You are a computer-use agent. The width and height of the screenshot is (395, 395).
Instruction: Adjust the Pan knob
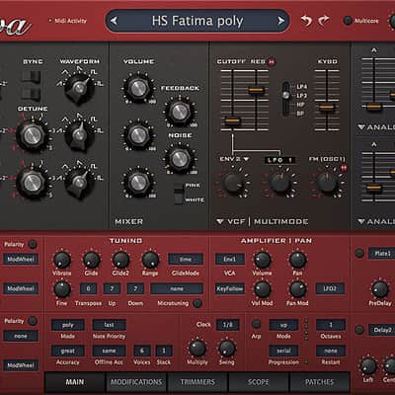(297, 260)
